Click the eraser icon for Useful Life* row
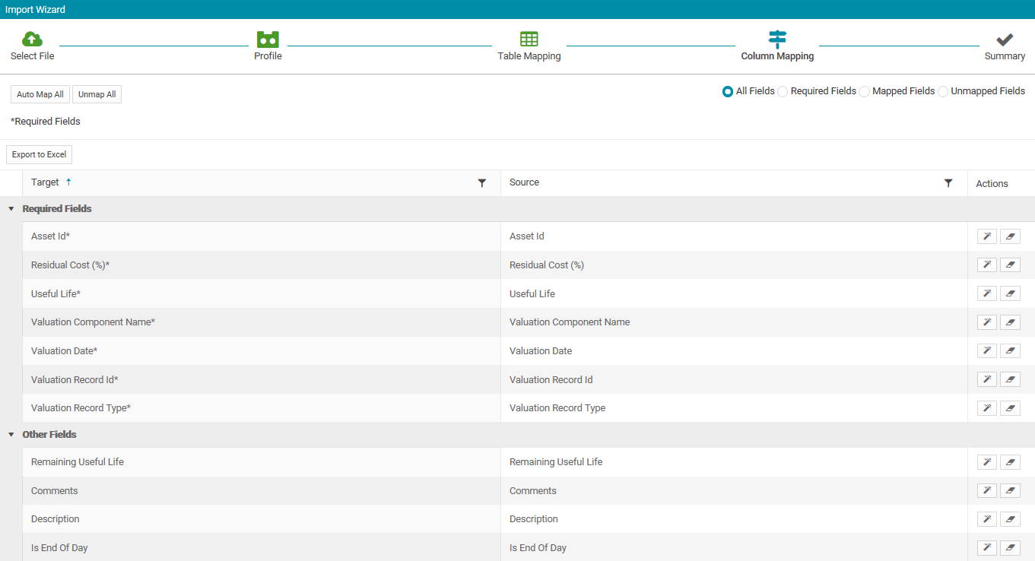 (x=1010, y=293)
